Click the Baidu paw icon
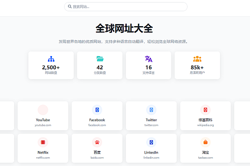Viewport: 250px width, 166px height. 97,142
